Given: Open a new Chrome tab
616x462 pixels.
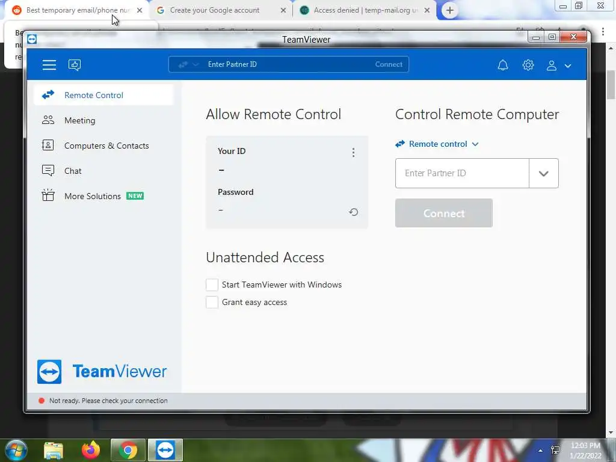Looking at the screenshot, I should [x=450, y=11].
